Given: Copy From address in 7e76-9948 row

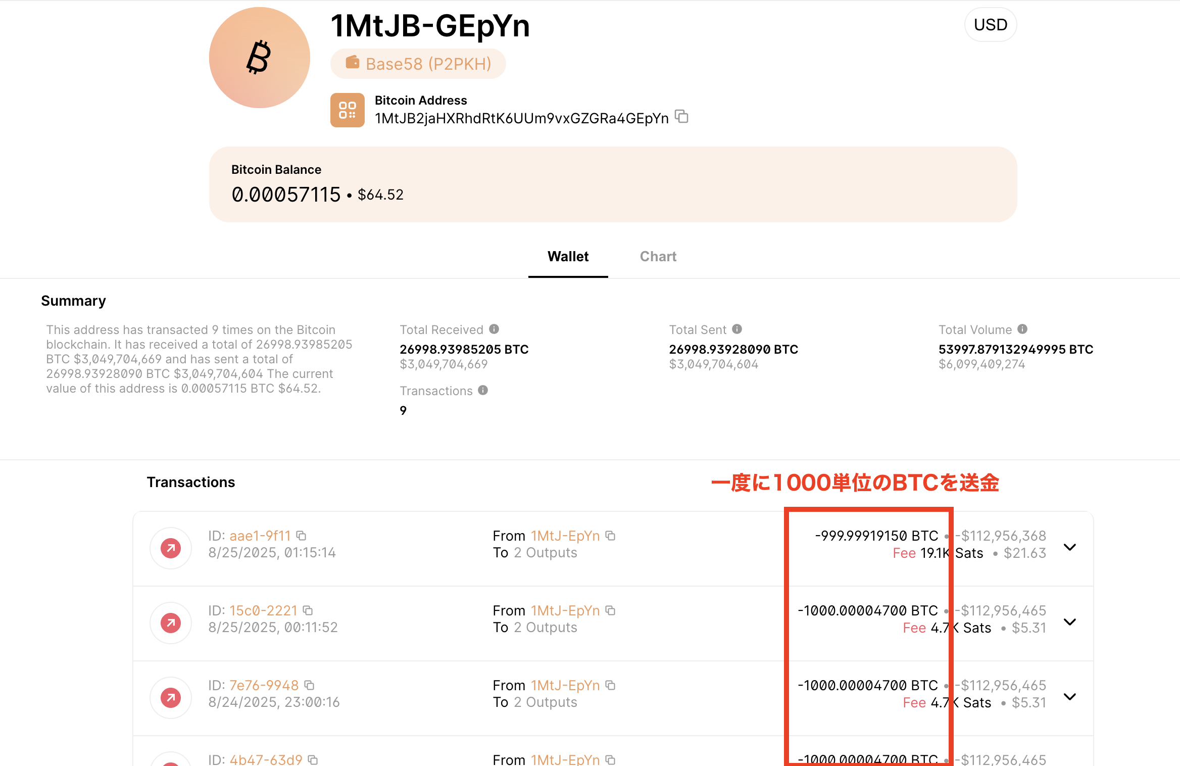Looking at the screenshot, I should tap(611, 685).
